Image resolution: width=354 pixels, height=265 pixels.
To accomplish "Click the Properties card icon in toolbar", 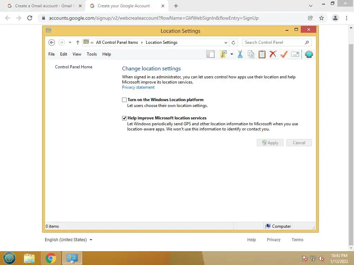I will [x=295, y=54].
